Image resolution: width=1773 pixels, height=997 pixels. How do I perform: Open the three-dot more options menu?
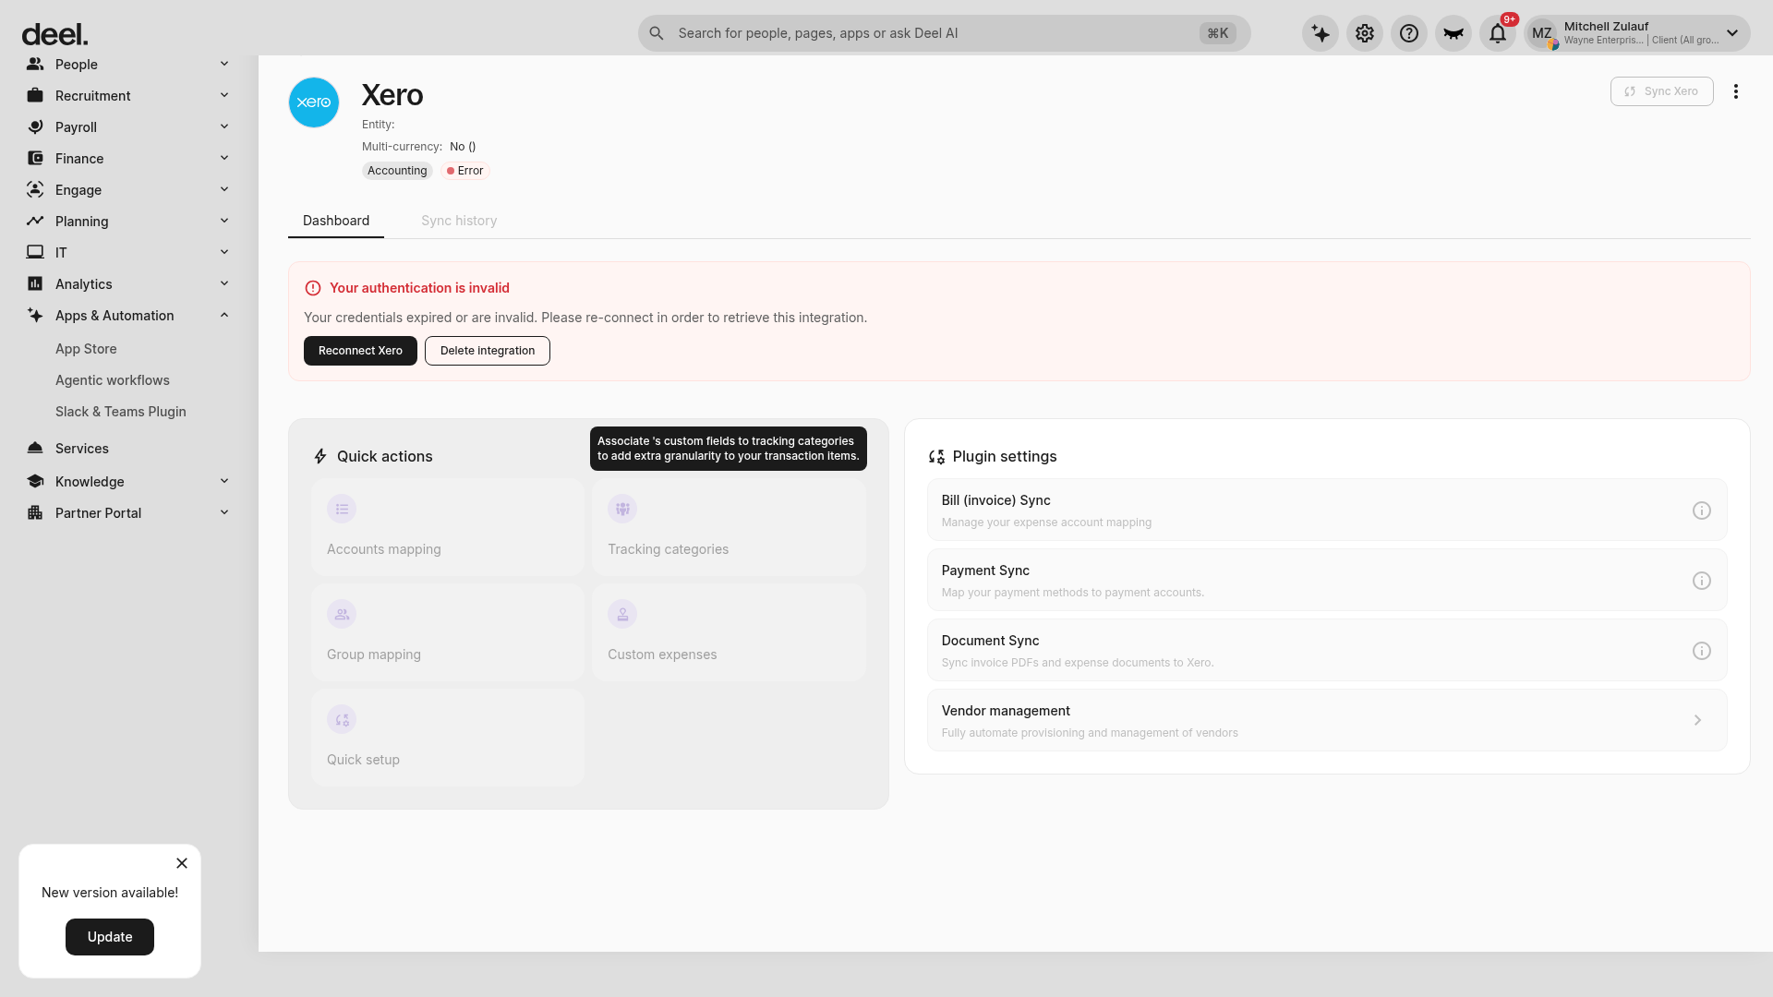click(1736, 91)
